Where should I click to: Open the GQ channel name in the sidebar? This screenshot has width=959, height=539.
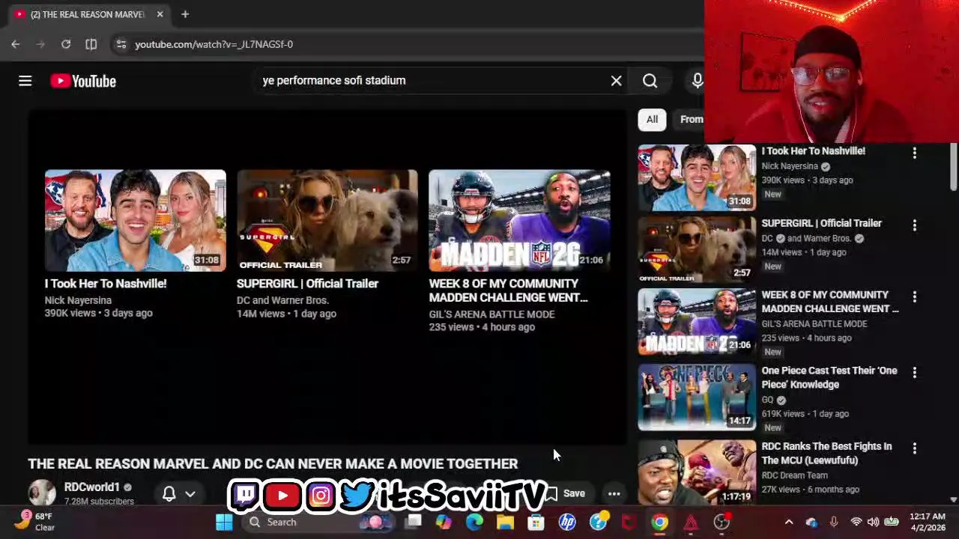click(x=767, y=400)
